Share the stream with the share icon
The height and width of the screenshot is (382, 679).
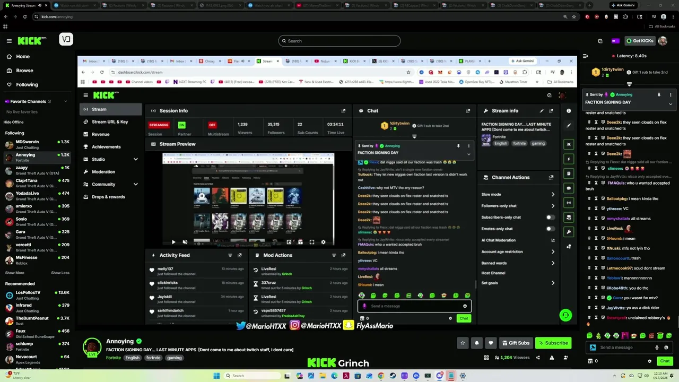538,358
